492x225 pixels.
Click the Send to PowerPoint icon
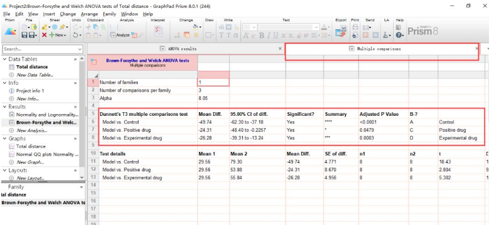coord(366,35)
